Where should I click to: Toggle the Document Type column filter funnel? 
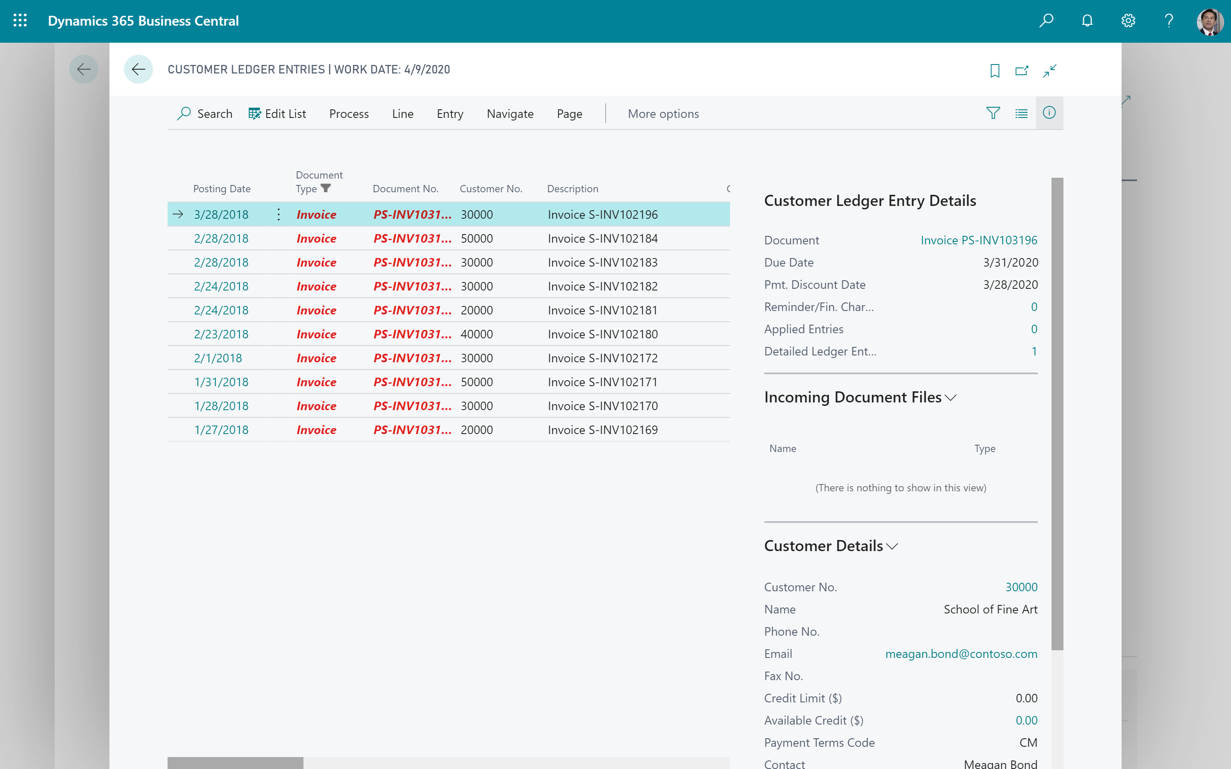coord(326,188)
